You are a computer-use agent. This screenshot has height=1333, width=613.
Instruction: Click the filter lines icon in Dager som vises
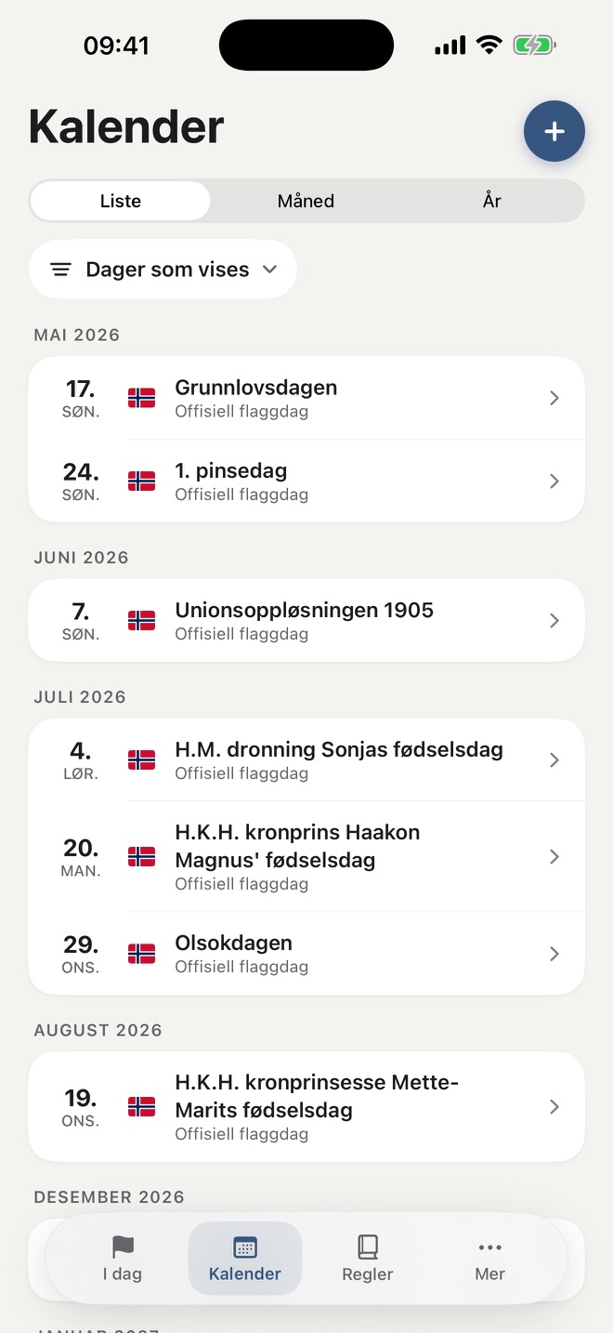60,270
